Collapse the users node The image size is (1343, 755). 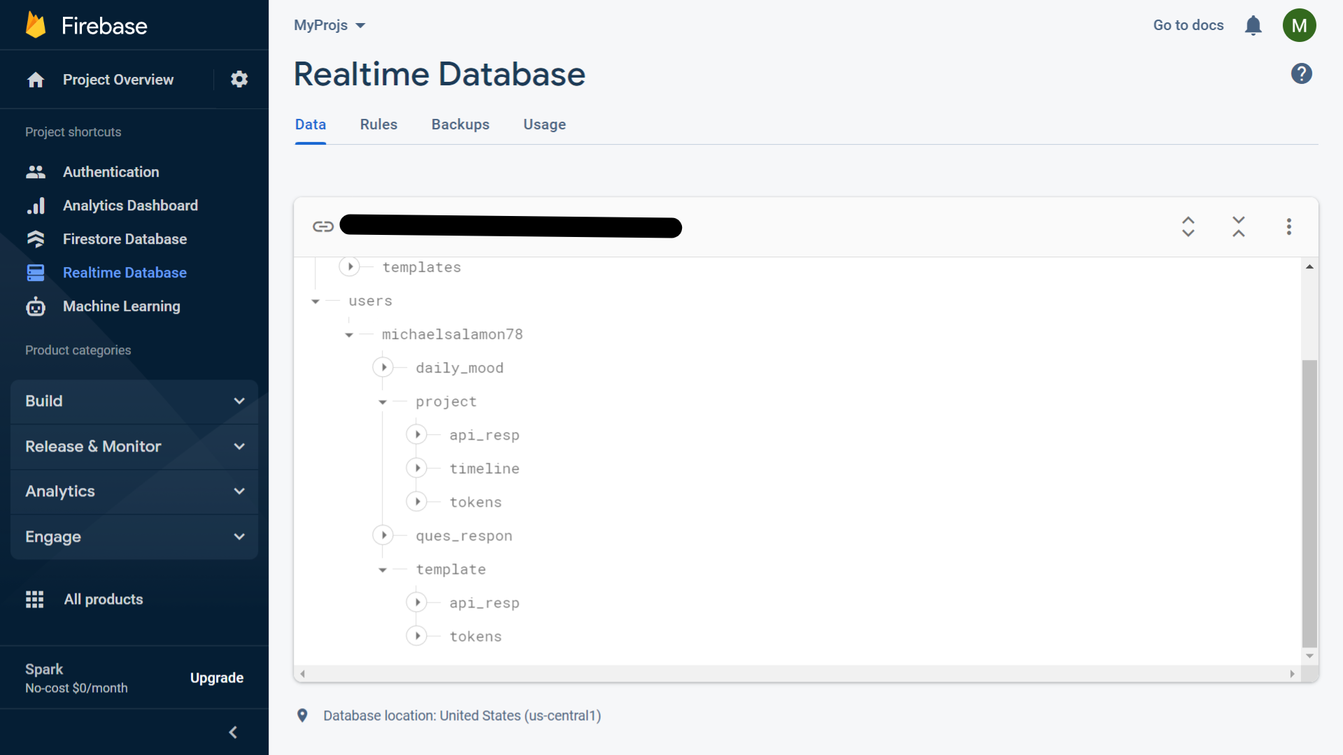pos(317,301)
